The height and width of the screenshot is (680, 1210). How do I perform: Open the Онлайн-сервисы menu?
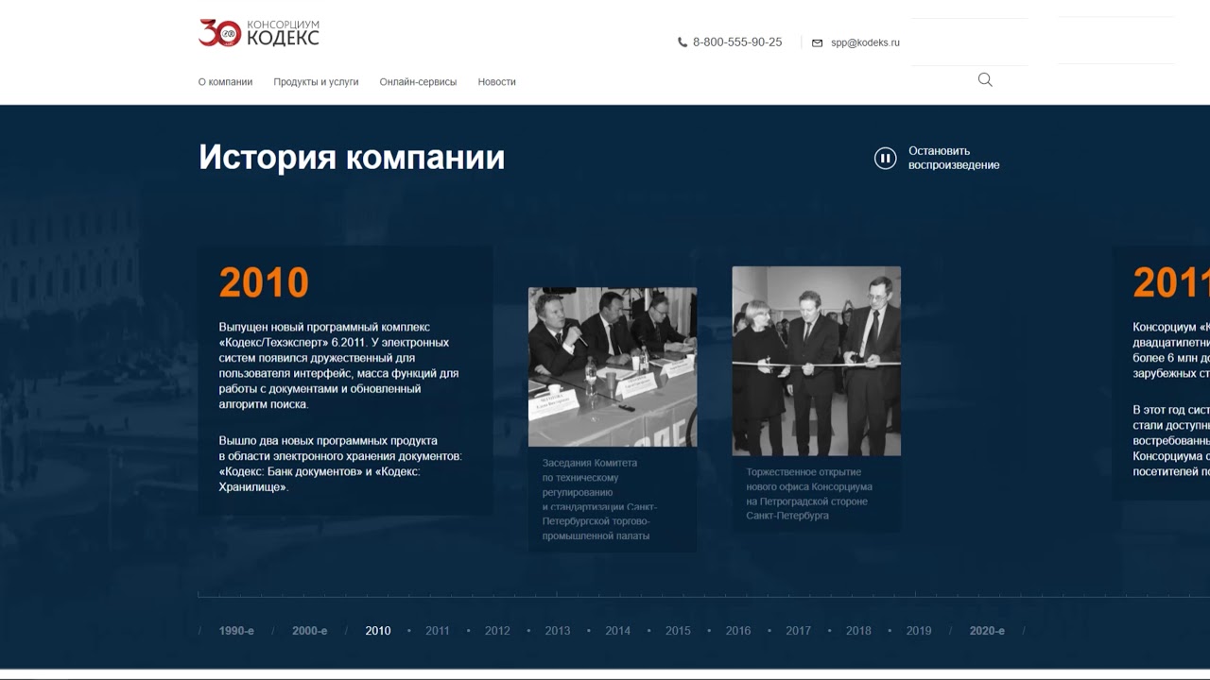[418, 82]
